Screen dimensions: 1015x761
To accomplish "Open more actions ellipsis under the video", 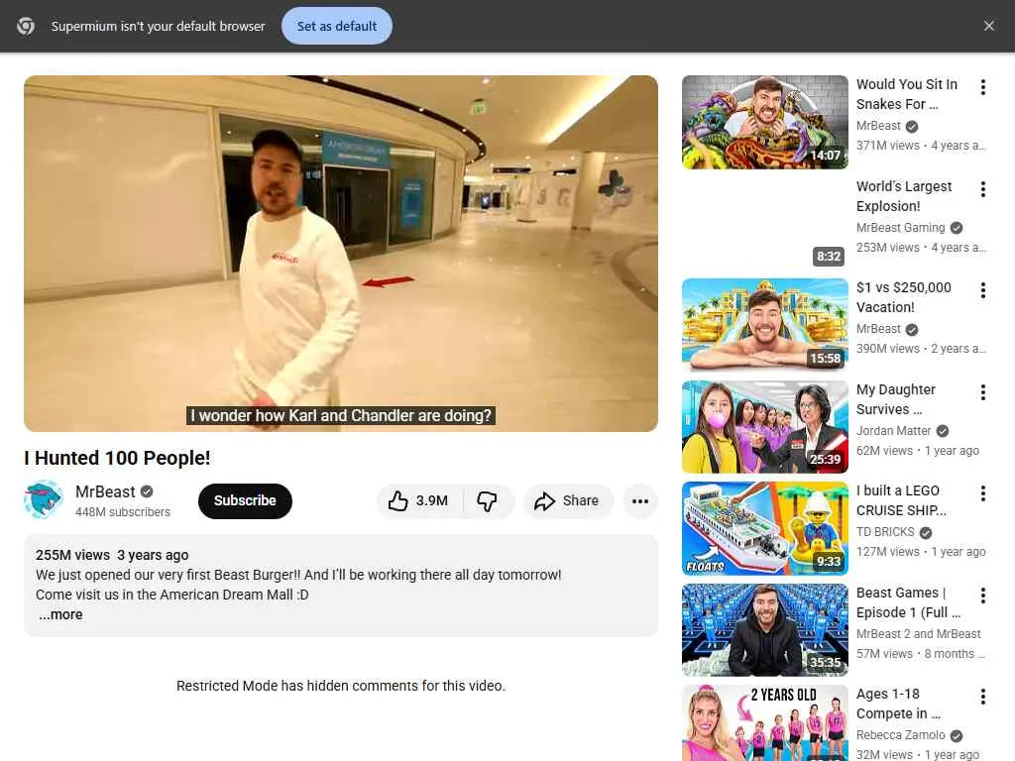I will 639,500.
